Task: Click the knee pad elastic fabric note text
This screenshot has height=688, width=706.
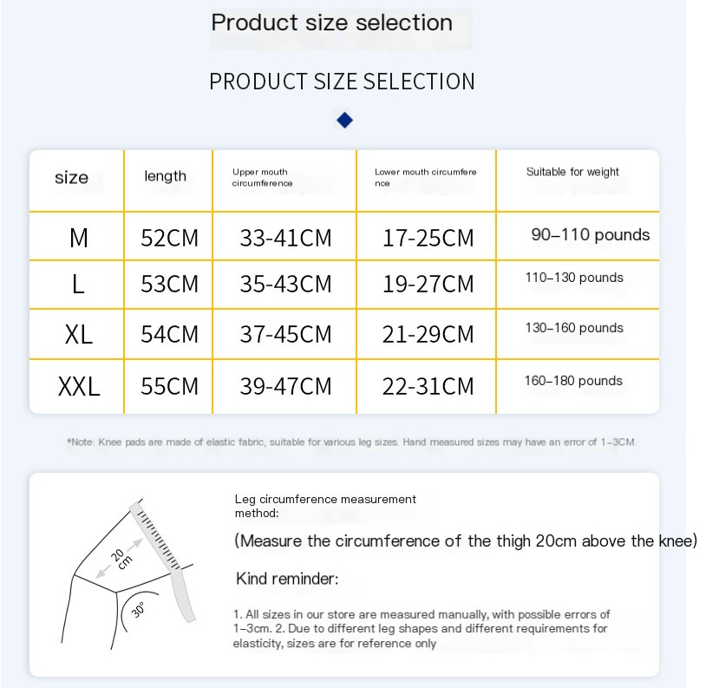Action: [351, 442]
